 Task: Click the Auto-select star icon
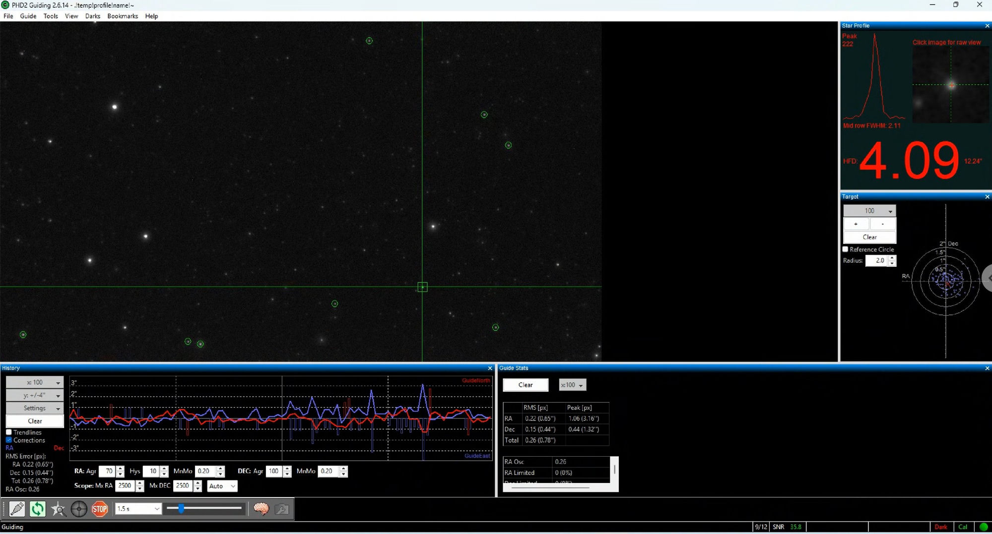[x=59, y=509]
